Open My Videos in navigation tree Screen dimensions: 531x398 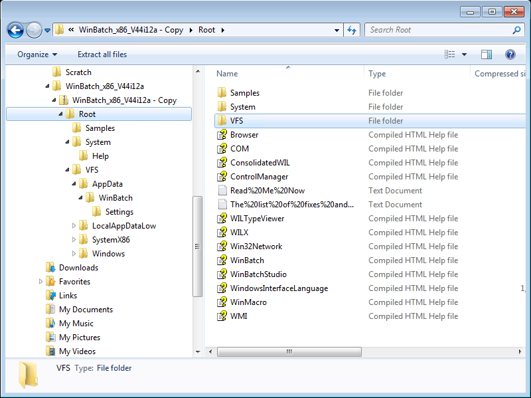[x=70, y=351]
